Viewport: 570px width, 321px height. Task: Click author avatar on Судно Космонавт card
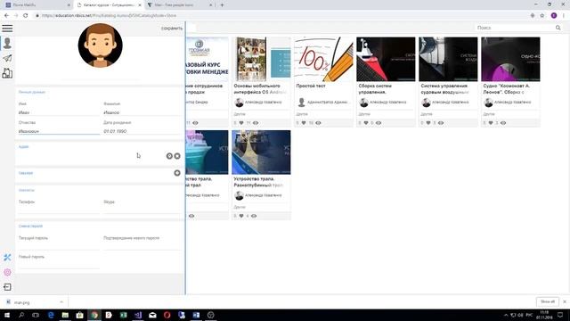tap(489, 103)
